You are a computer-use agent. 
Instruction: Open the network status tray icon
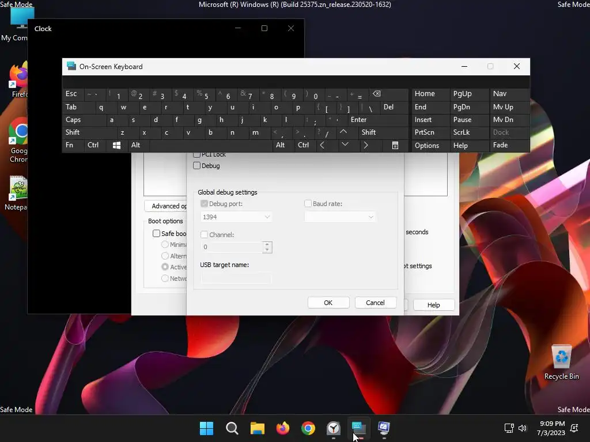click(509, 428)
